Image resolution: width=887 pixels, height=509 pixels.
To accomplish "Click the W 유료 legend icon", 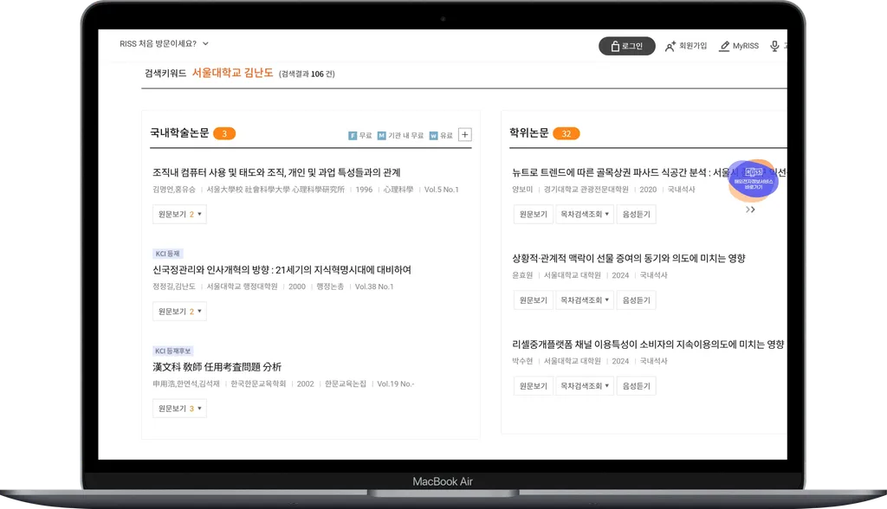I will point(434,136).
